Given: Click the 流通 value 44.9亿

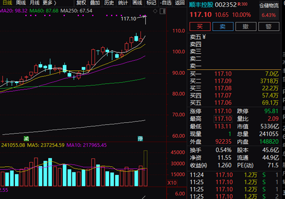Looking at the screenshot, I should (271, 157).
